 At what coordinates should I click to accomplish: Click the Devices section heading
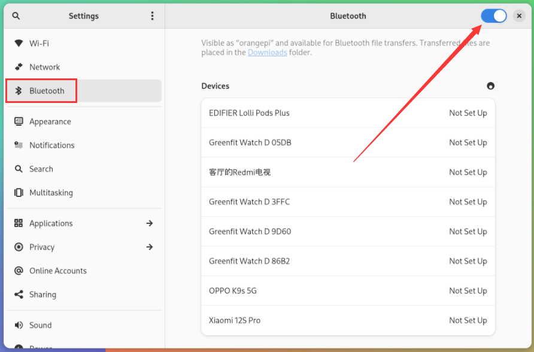(216, 86)
